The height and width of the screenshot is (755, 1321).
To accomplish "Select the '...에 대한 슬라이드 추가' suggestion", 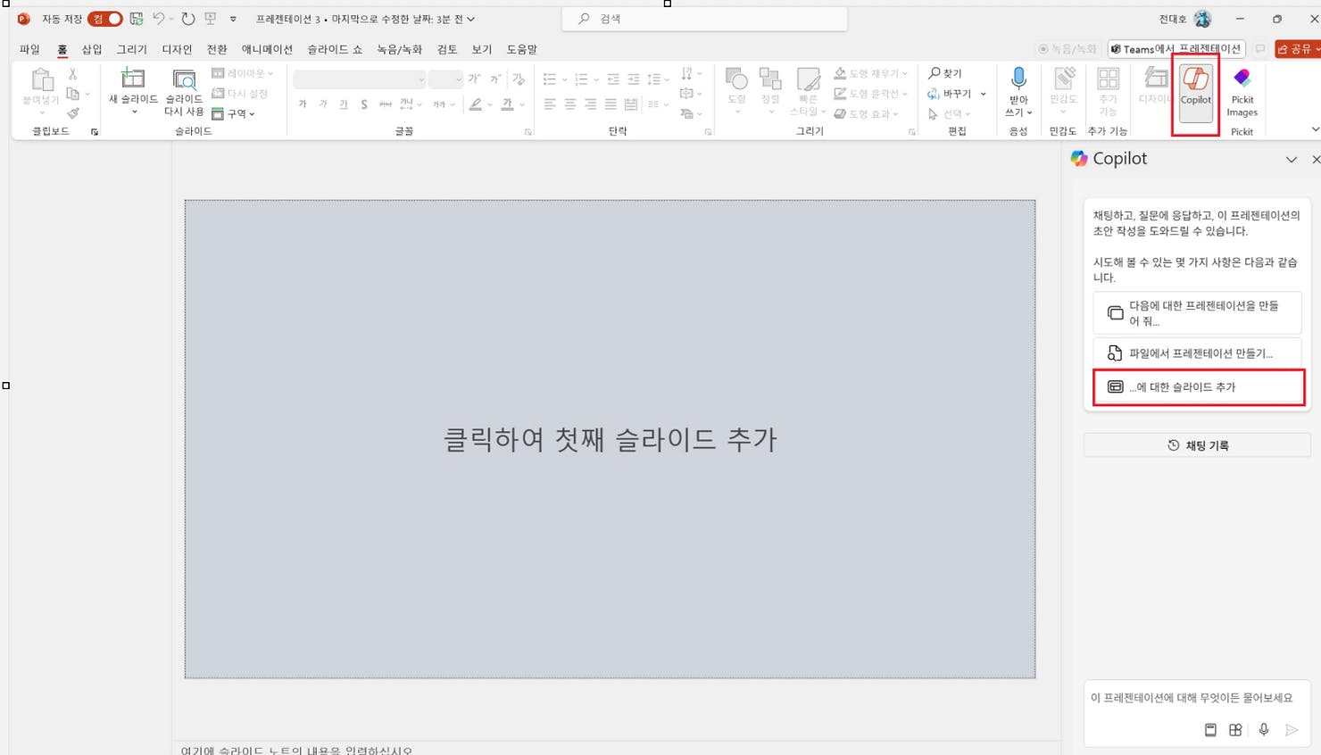I will pos(1197,386).
